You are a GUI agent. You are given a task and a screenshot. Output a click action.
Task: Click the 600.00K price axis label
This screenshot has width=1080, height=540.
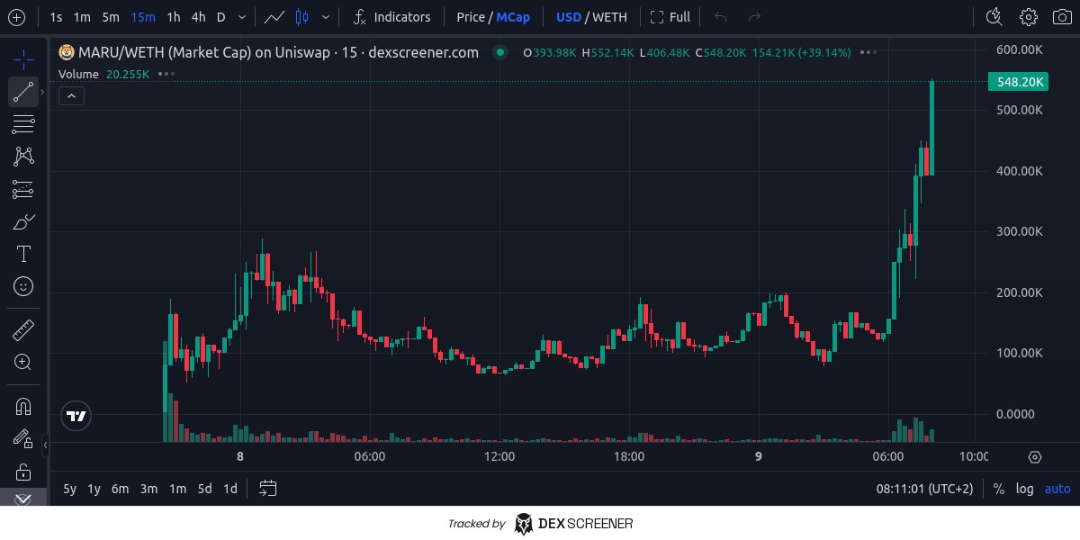tap(1020, 49)
